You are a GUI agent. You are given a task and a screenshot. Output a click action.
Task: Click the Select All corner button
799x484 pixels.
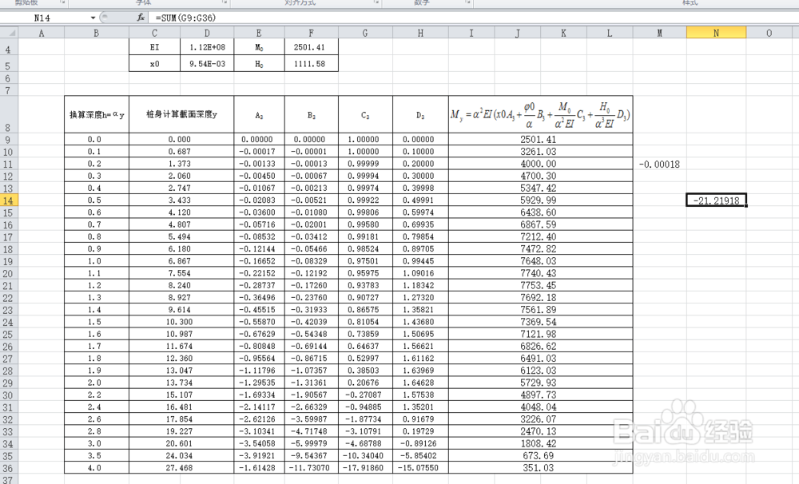(x=9, y=33)
